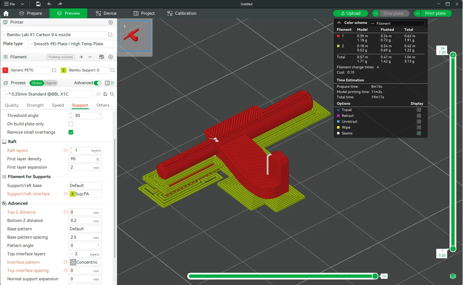This screenshot has width=463, height=285.
Task: Remove a filament with minus icon
Action: 90,57
